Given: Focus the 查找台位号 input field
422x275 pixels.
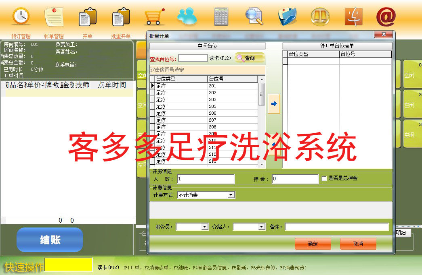Looking at the screenshot, I should (x=193, y=58).
